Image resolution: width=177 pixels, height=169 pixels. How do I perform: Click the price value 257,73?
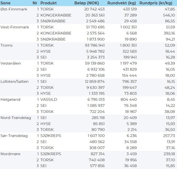169,136
